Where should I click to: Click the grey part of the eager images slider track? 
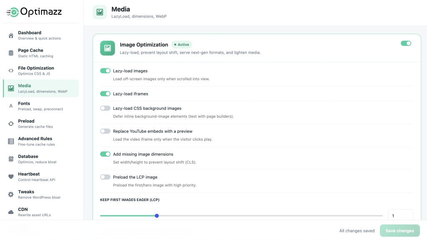[271, 216]
